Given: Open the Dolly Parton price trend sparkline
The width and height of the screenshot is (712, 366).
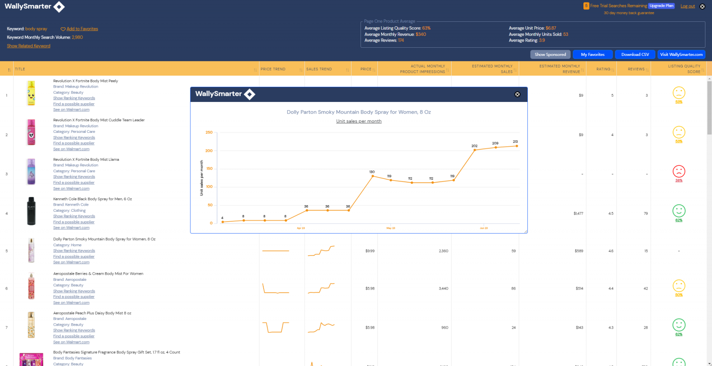Looking at the screenshot, I should pos(276,251).
